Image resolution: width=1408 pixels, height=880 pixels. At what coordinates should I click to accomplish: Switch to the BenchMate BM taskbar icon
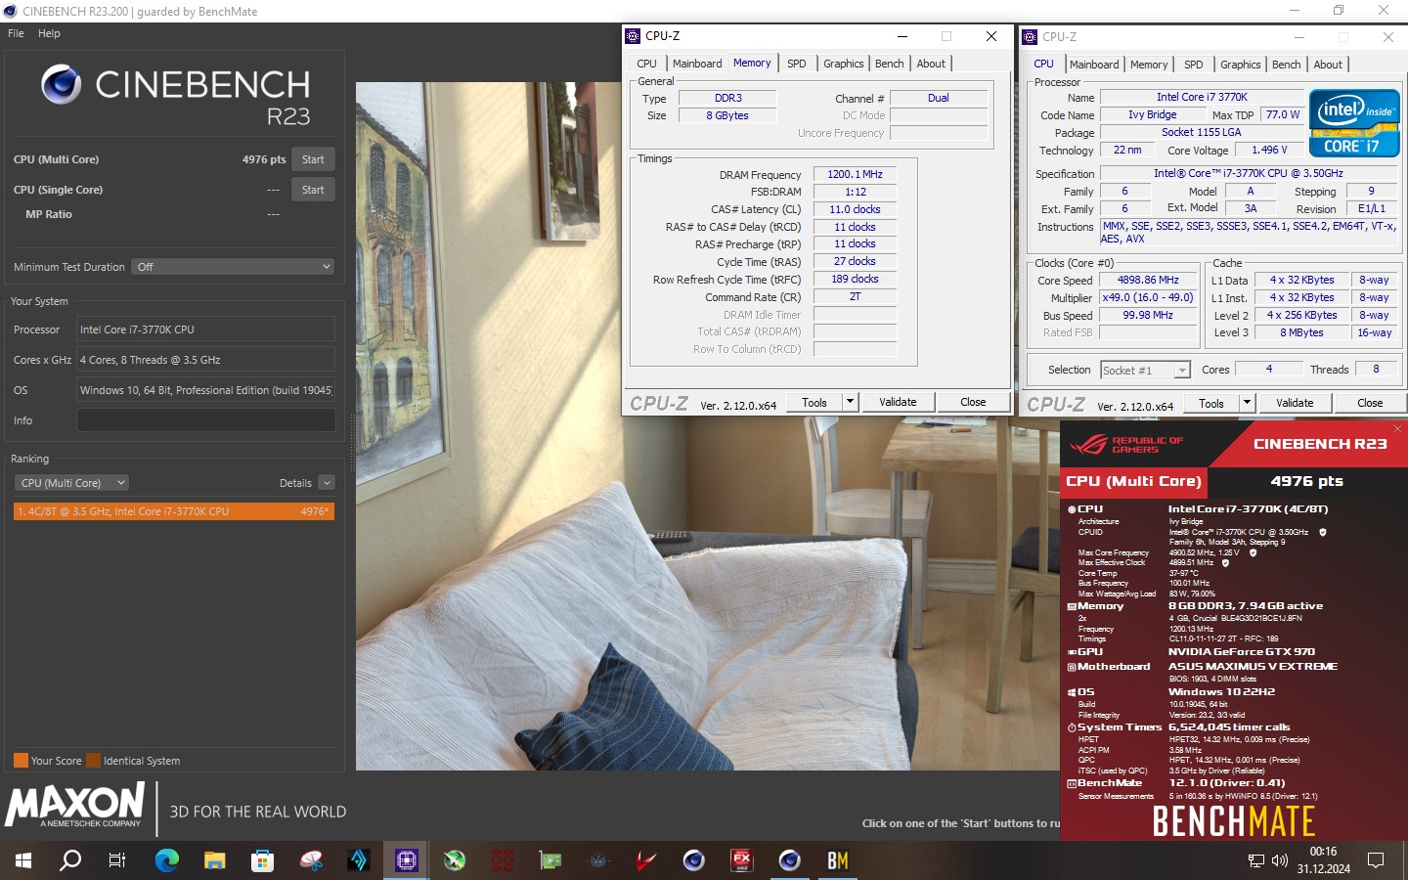tap(838, 860)
